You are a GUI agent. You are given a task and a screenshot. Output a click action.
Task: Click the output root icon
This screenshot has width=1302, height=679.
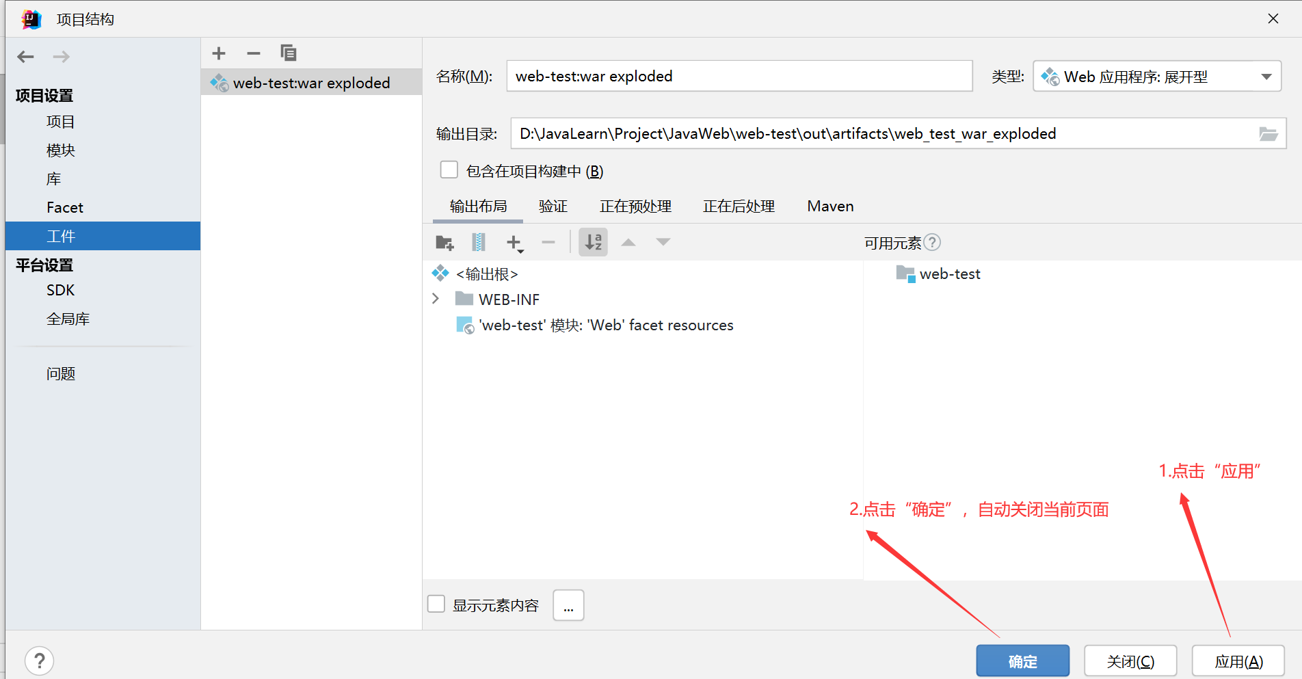tap(440, 274)
